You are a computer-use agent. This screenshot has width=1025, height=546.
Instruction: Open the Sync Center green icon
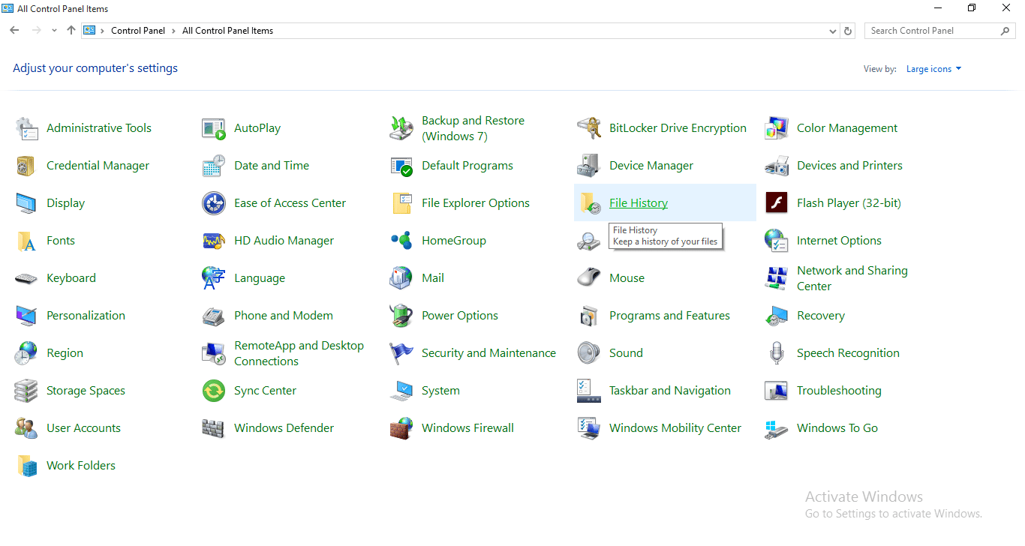pos(214,391)
